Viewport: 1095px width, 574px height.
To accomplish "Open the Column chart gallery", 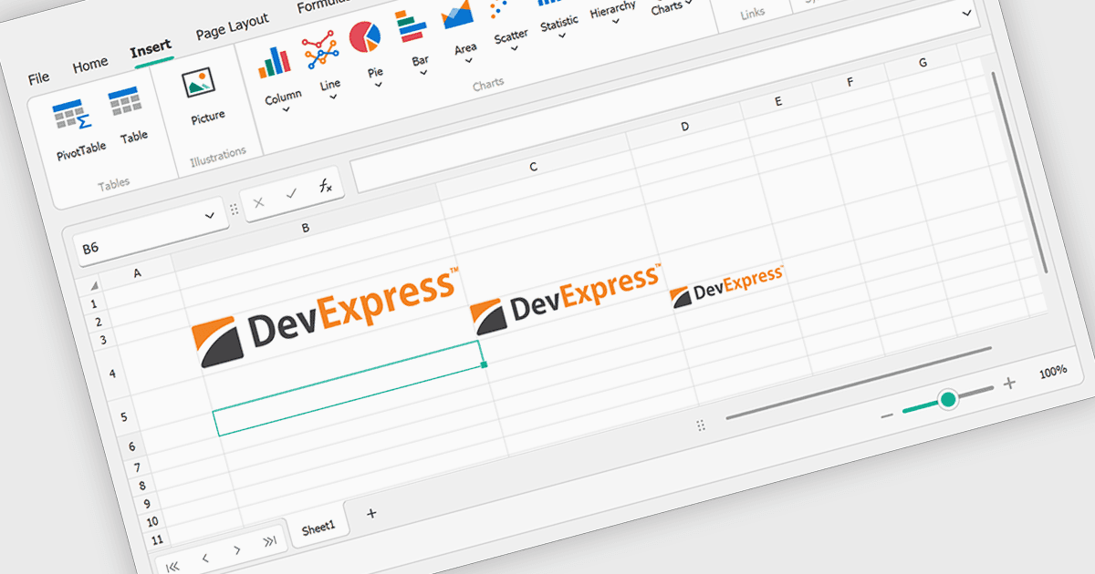I will tap(278, 77).
